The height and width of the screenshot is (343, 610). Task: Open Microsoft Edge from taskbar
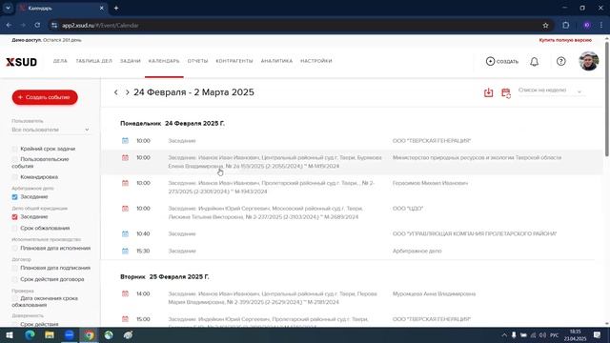[x=30, y=334]
